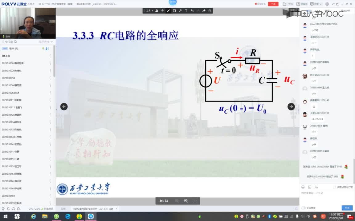The width and height of the screenshot is (355, 221).
Task: Close the ppt document tab
Action: [116, 209]
